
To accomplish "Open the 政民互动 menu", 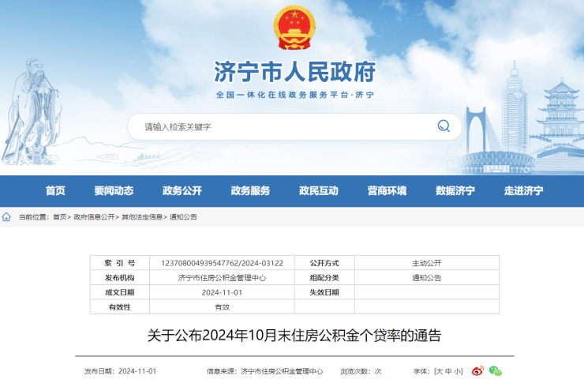I will coord(319,190).
